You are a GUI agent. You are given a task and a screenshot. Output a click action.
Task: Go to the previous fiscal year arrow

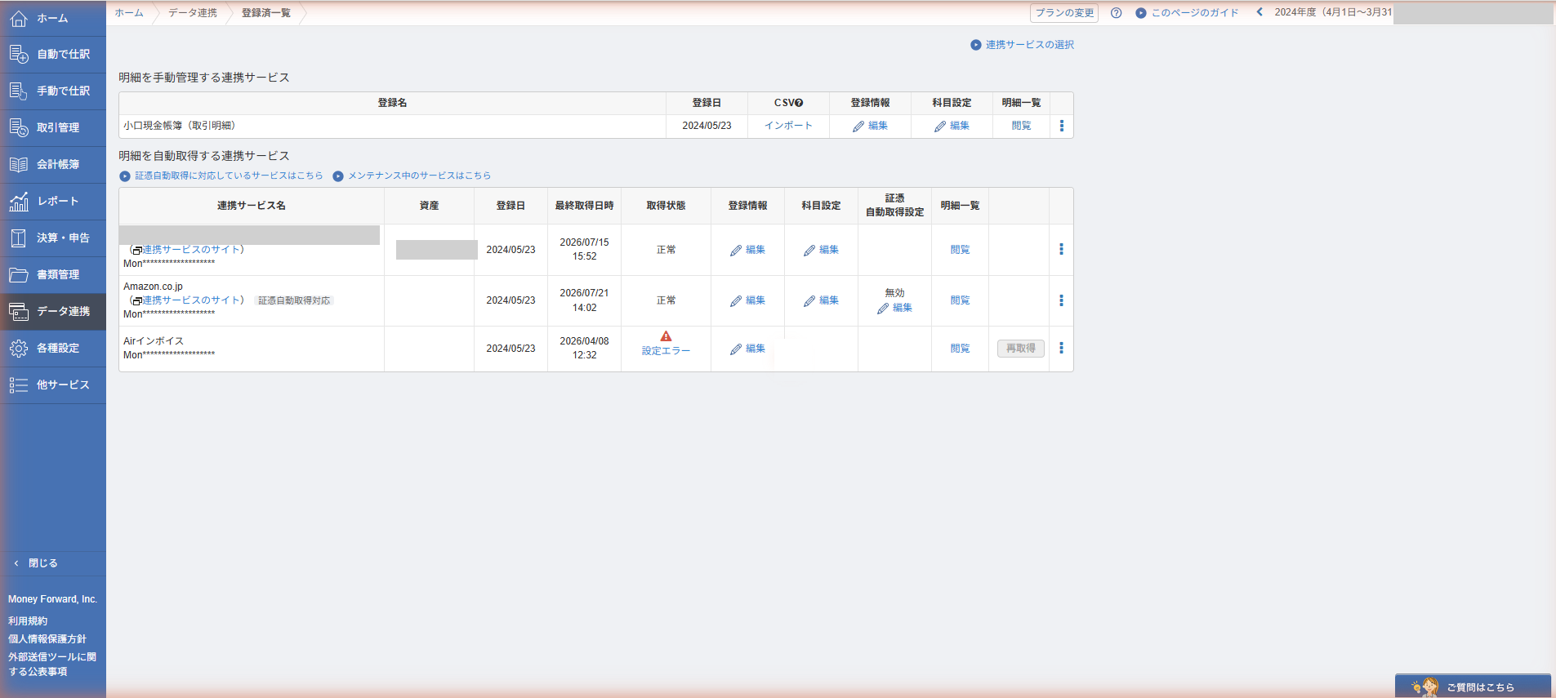(1260, 12)
